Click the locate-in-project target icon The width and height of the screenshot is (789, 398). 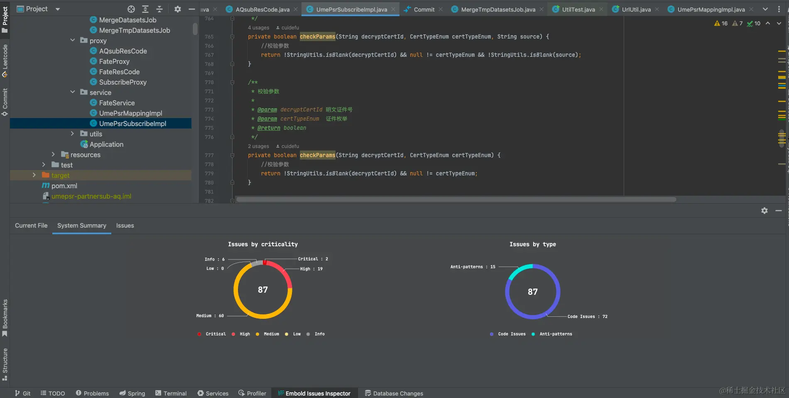[131, 9]
